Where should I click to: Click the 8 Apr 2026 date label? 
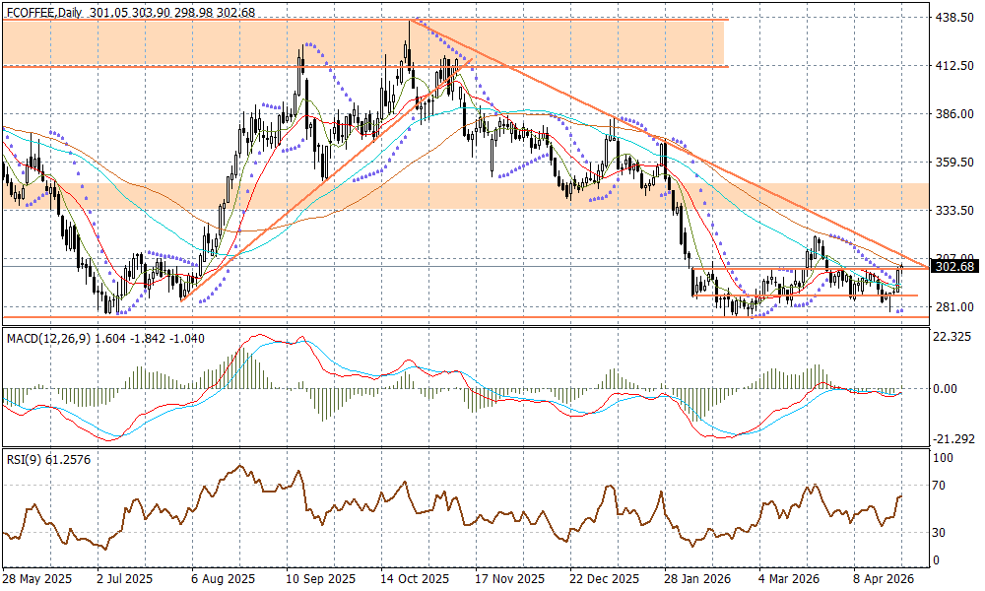[x=882, y=579]
